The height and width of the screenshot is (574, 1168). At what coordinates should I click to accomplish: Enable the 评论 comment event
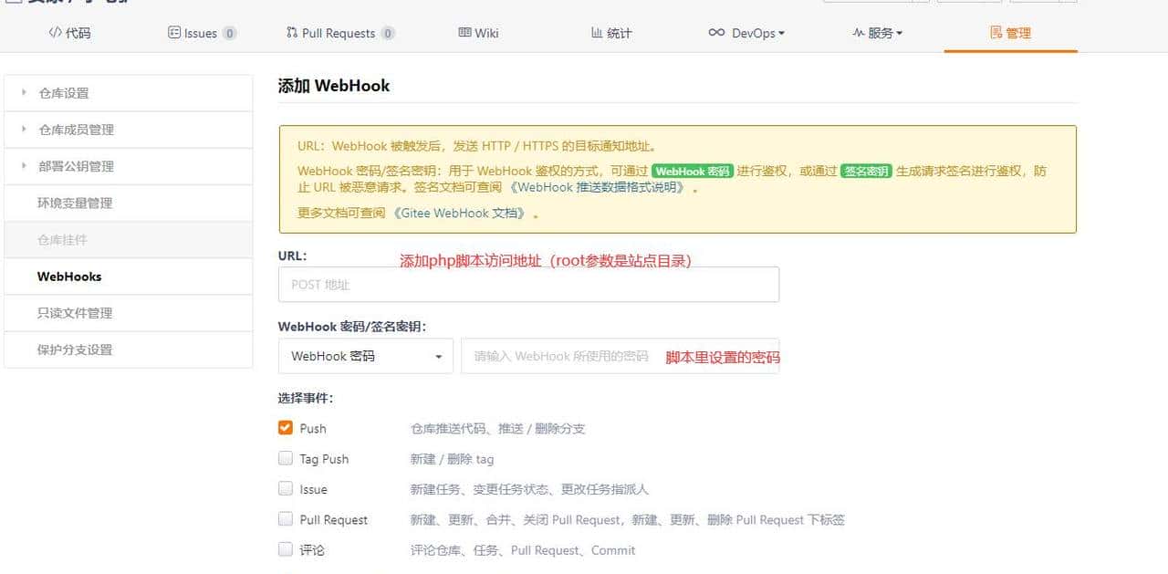pyautogui.click(x=286, y=550)
